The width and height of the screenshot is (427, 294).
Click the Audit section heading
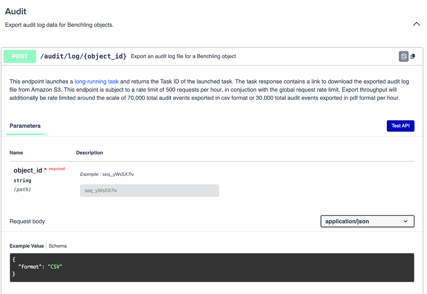16,11
